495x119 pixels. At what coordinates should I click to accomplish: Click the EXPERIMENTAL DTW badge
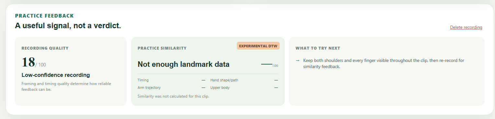[x=258, y=46]
